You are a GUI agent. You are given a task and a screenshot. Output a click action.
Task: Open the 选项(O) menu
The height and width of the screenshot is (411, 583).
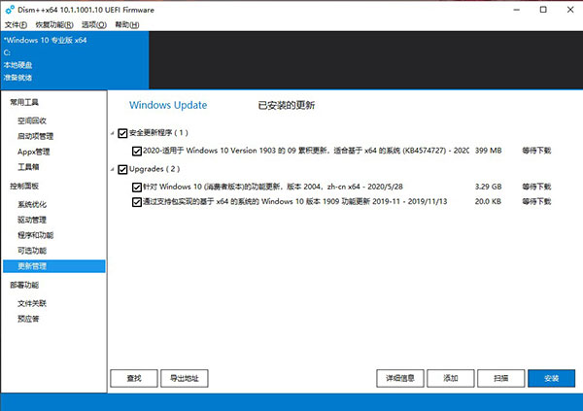click(x=94, y=23)
